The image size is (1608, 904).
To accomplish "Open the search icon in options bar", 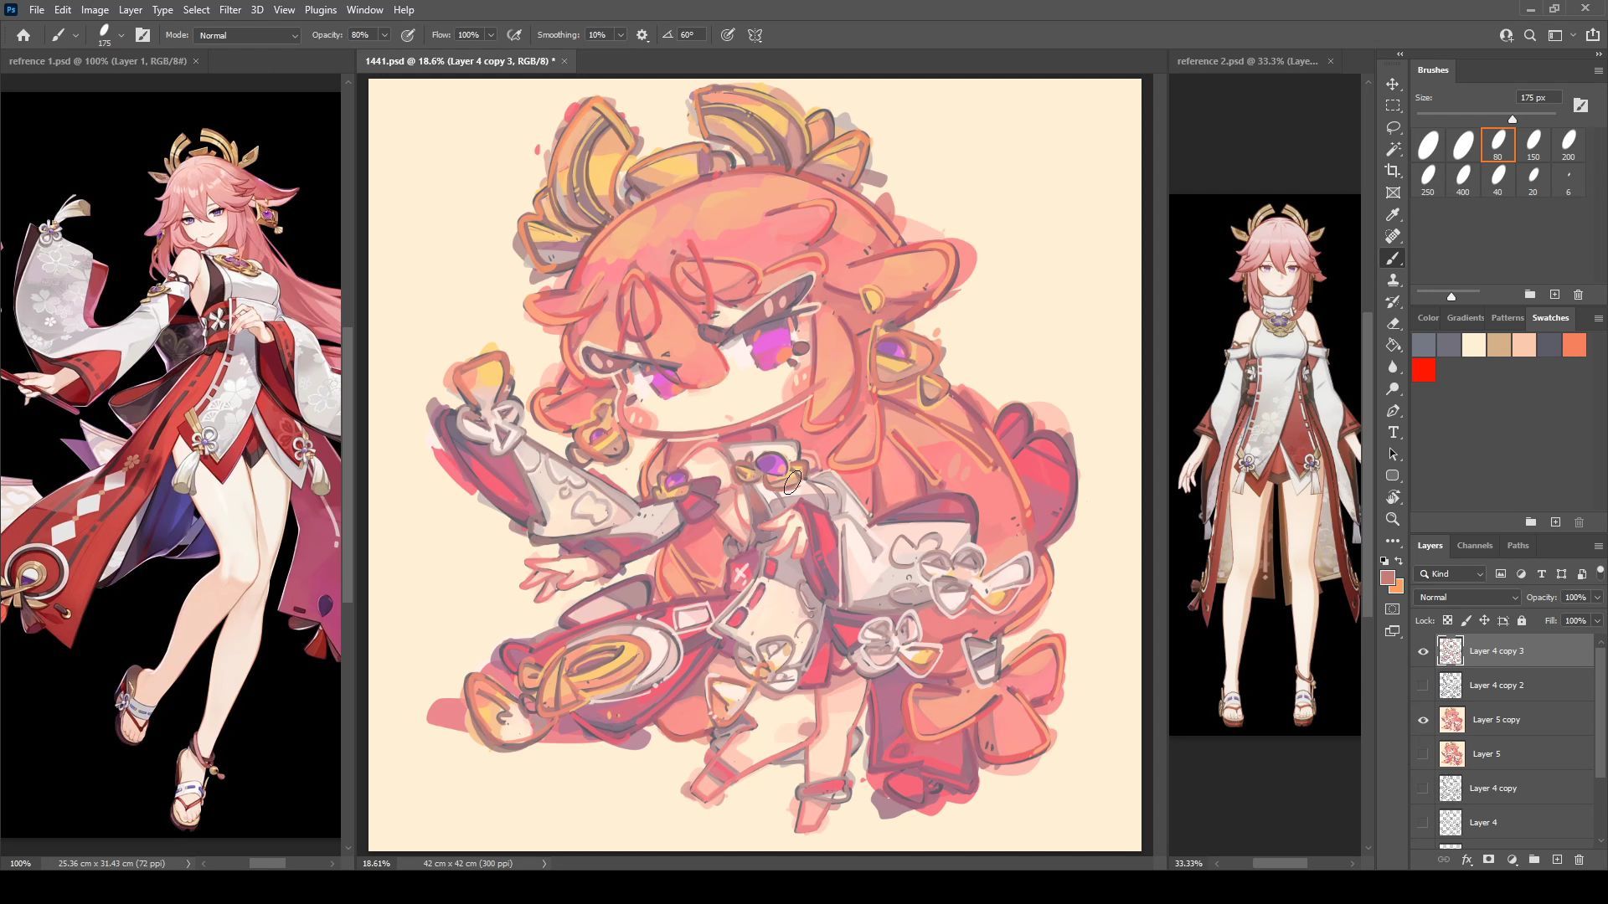I will [x=1530, y=35].
